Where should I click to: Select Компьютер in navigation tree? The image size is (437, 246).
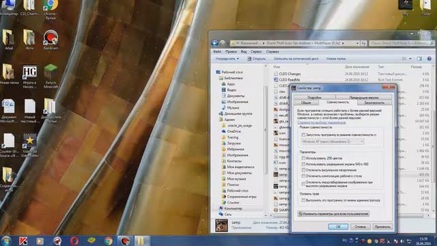point(231,208)
